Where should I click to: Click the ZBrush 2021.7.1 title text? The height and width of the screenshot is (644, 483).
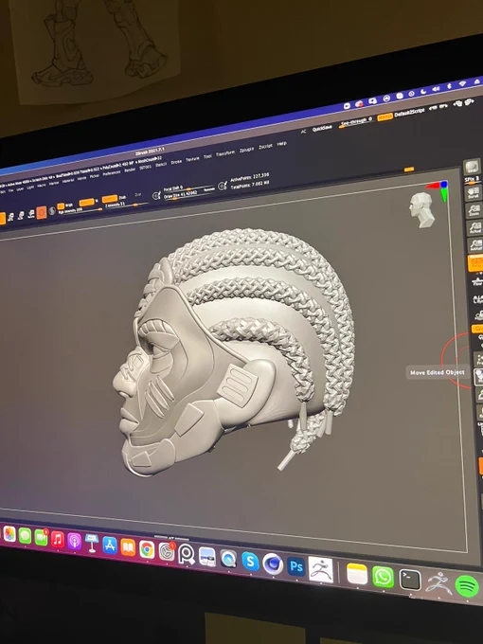pos(150,151)
